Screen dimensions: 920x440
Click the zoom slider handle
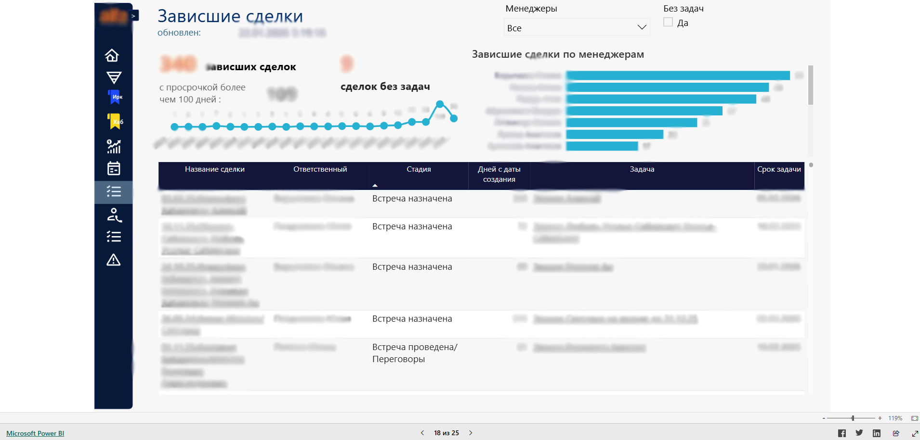853,418
